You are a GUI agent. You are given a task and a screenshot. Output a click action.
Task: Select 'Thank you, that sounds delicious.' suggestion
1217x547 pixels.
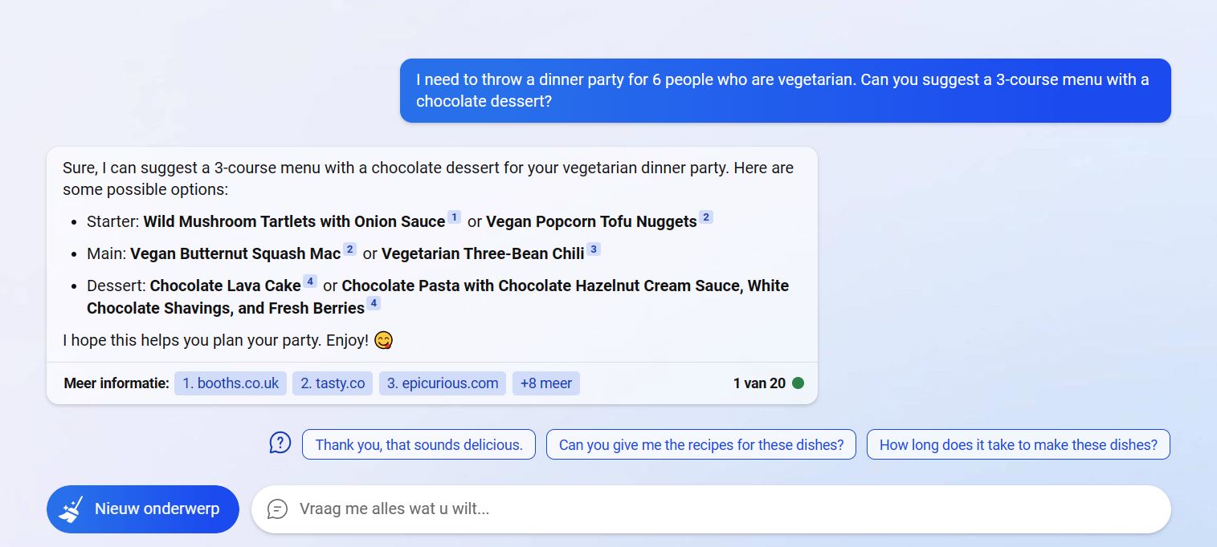coord(419,444)
